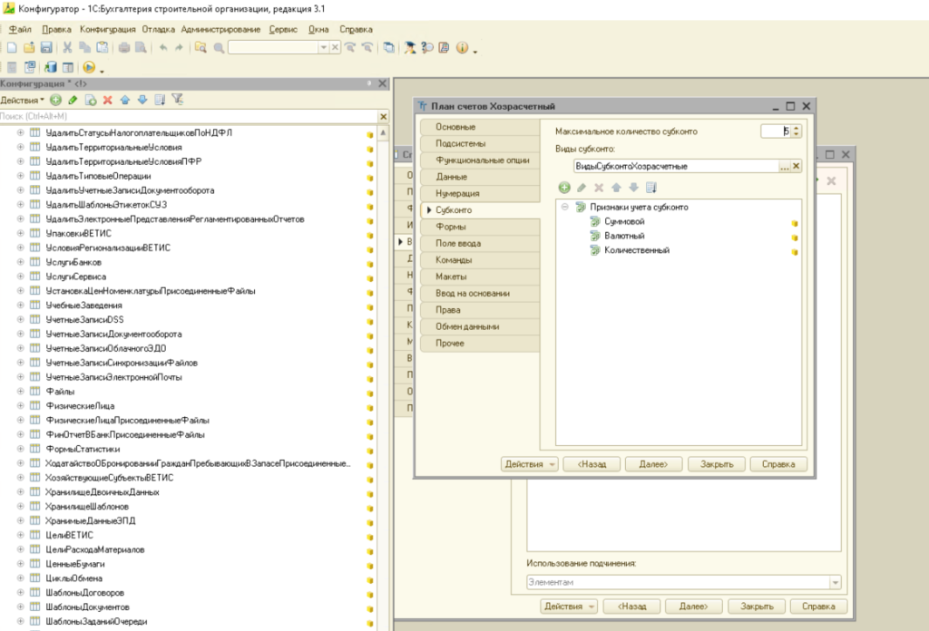The width and height of the screenshot is (929, 631).
Task: Click the red Delete icon in Configuration toolbar
Action: coord(108,100)
